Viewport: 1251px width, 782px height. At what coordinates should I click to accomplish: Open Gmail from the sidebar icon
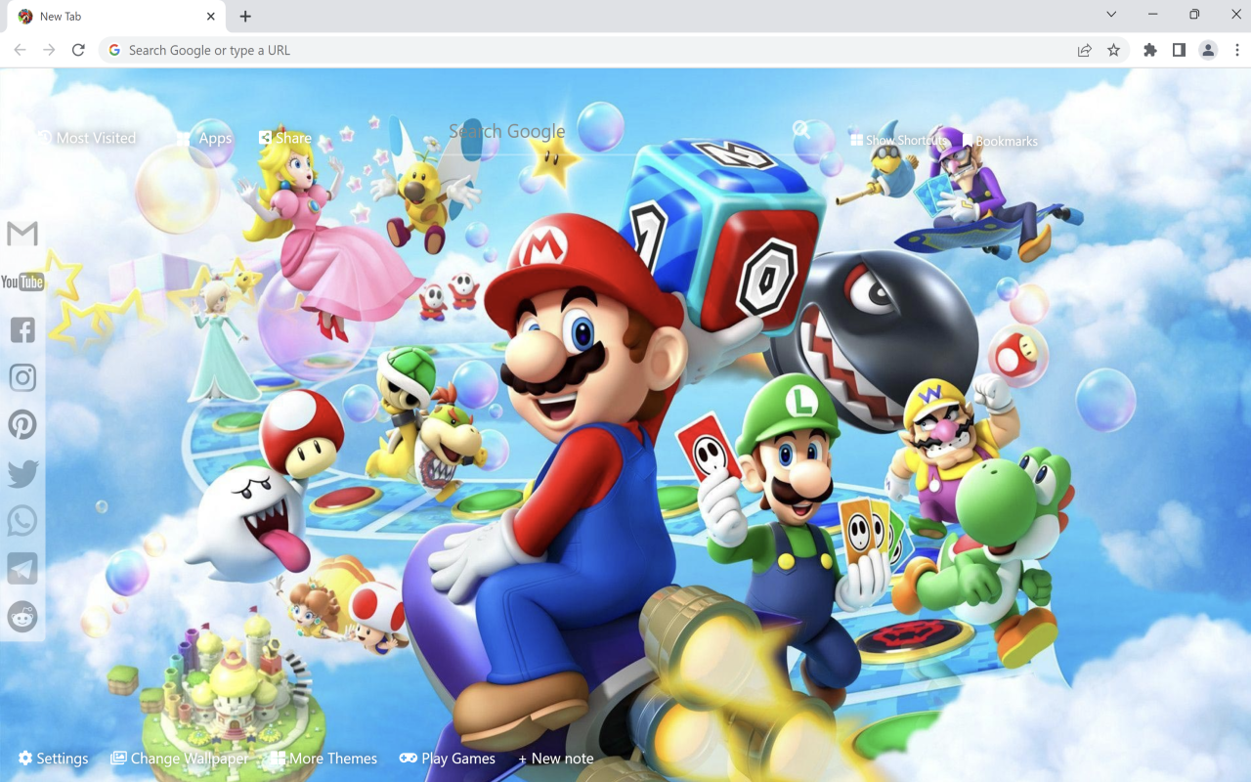click(x=22, y=234)
